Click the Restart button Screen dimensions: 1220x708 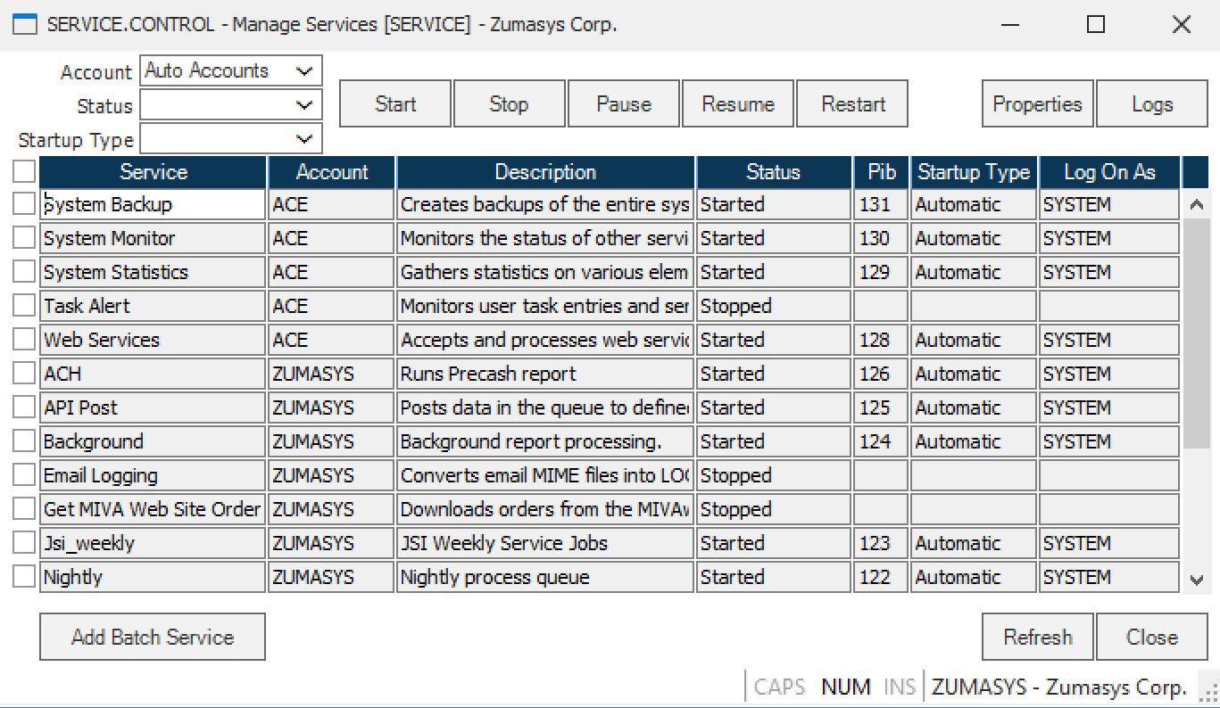click(851, 103)
